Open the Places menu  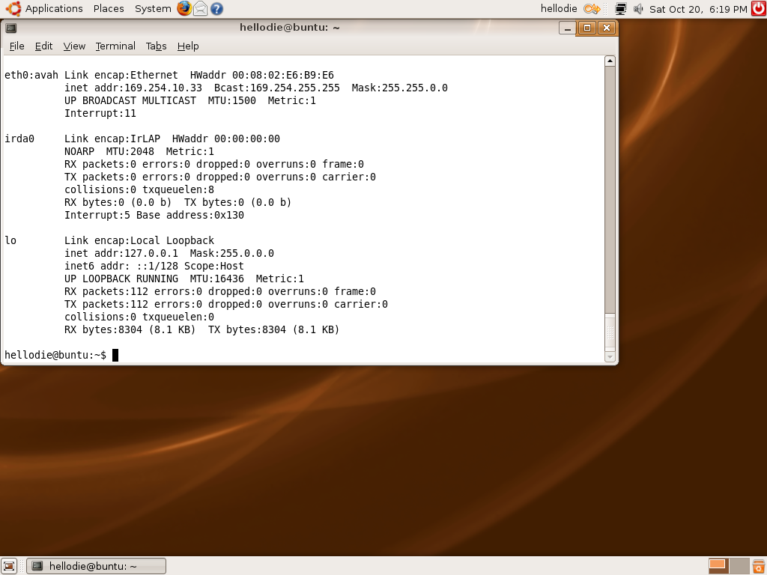point(109,9)
